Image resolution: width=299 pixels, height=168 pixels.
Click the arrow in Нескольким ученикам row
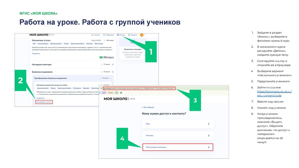point(209,147)
